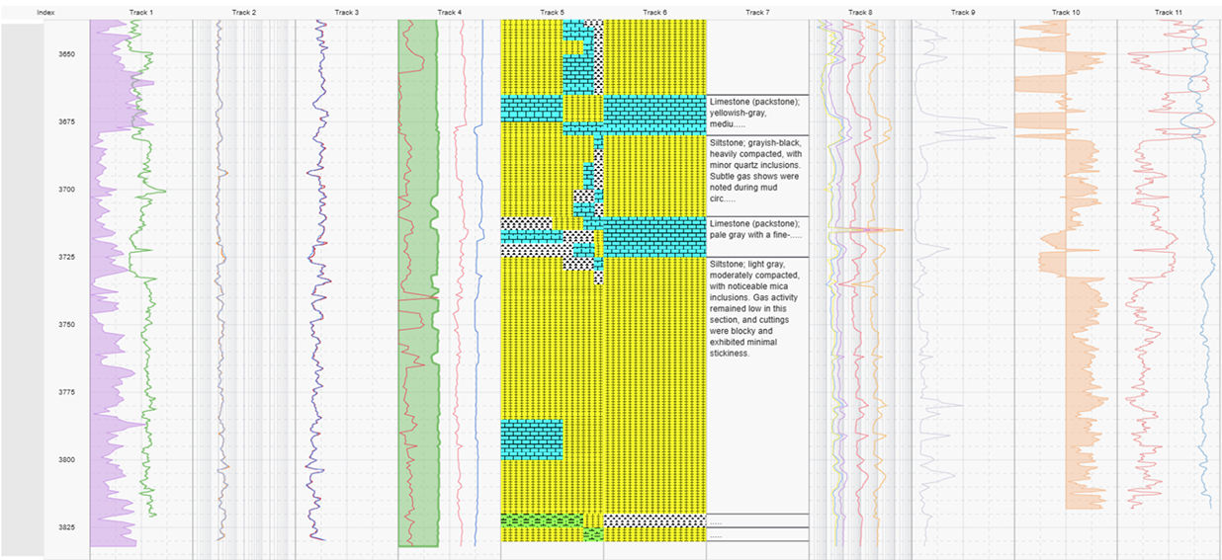Screen dimensions: 1222x560
Task: Select the Track 10 header
Action: 1066,12
